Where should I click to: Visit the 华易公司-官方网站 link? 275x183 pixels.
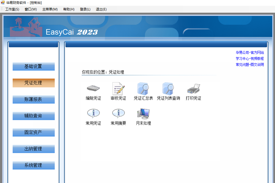click(250, 52)
